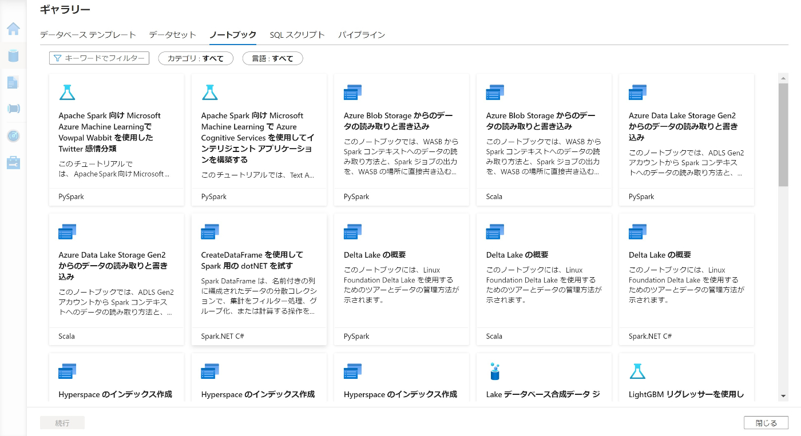Click notebook icon on Delta Lake PySpark card
This screenshot has height=436, width=801.
(x=352, y=231)
